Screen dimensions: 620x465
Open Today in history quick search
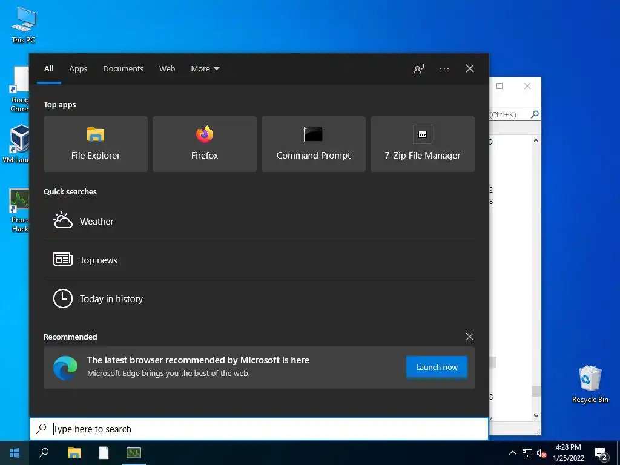point(259,298)
